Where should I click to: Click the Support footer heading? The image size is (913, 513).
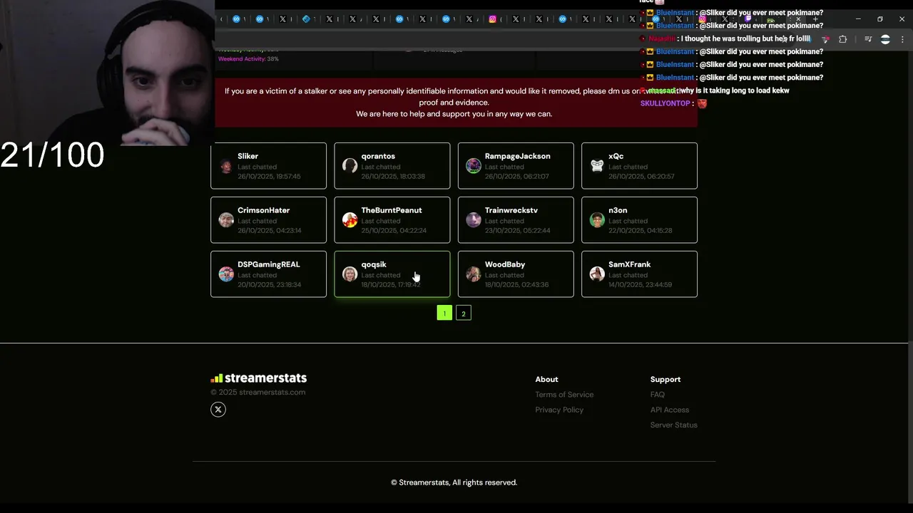[x=665, y=380]
